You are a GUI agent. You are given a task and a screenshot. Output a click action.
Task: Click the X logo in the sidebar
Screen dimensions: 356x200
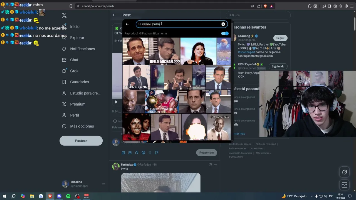pyautogui.click(x=64, y=16)
